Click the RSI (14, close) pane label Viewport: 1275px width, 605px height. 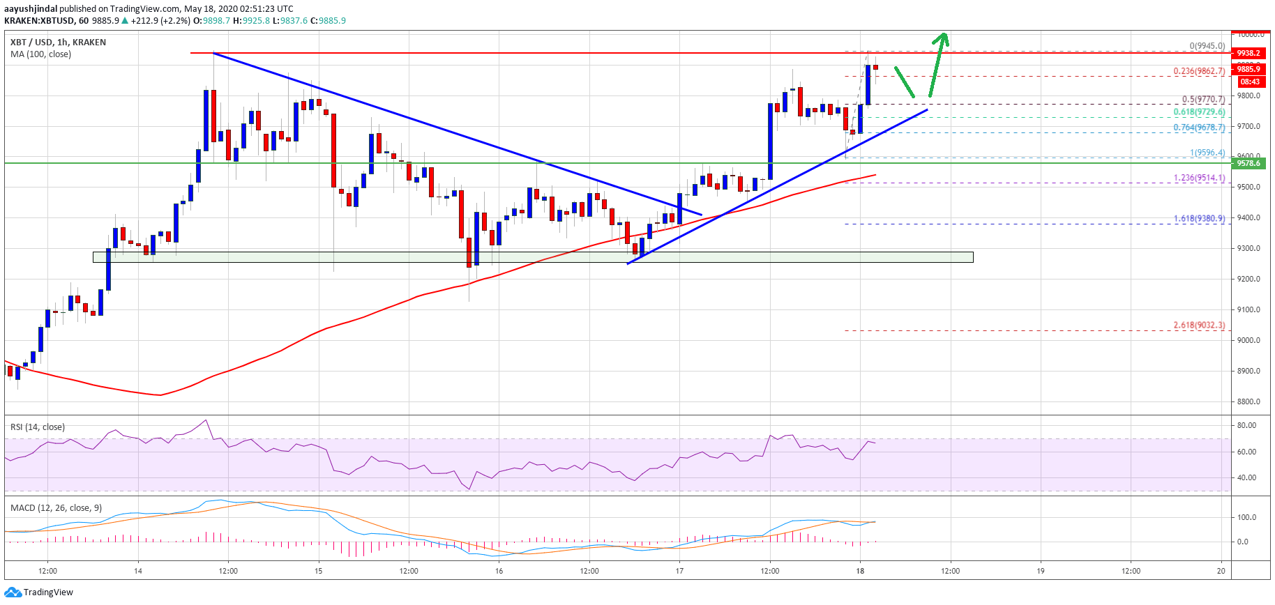coord(38,427)
